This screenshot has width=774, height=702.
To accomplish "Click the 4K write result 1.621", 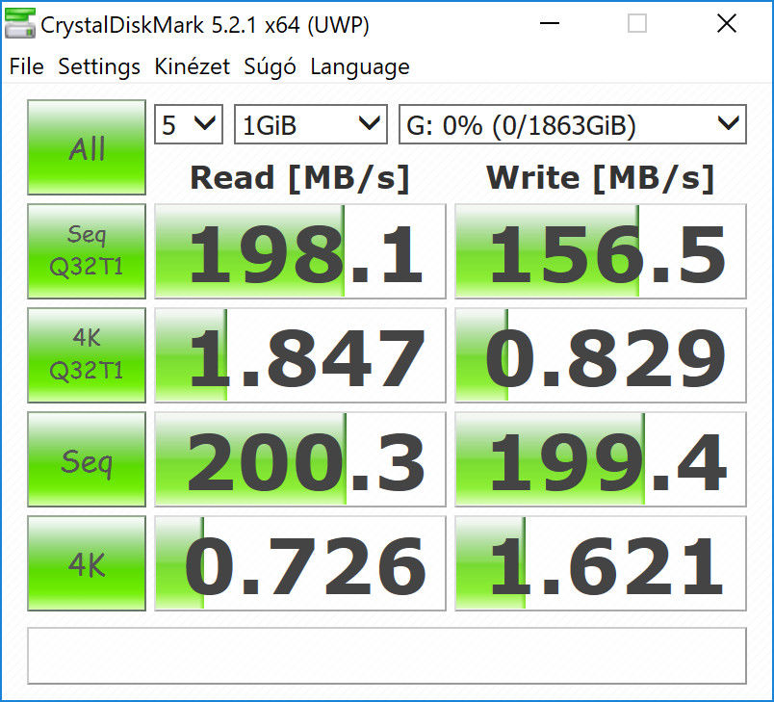I will click(601, 563).
